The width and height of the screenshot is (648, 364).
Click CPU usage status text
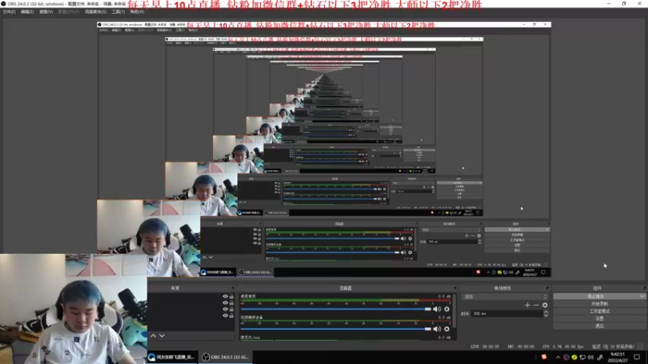click(x=563, y=347)
